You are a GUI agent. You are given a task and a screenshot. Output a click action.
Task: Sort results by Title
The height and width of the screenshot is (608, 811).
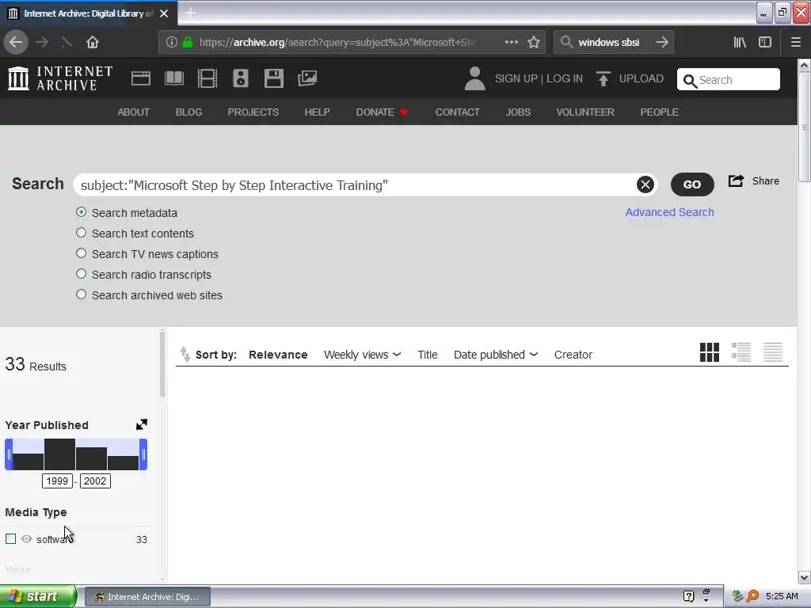click(x=427, y=355)
